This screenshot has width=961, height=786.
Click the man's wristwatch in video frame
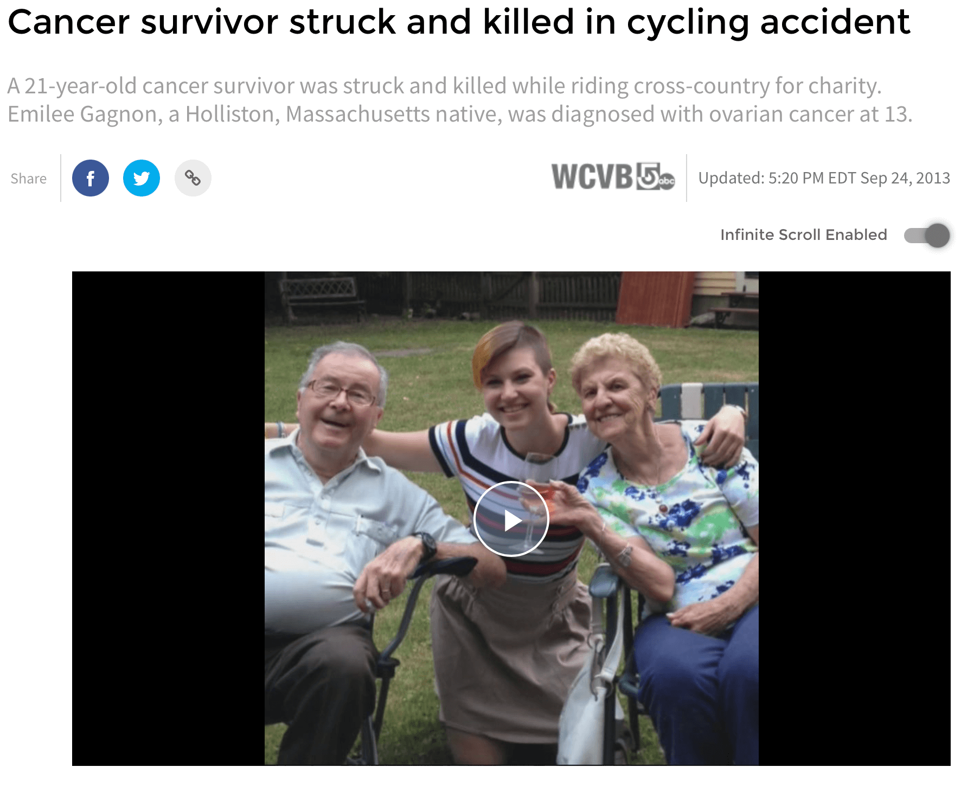point(426,544)
